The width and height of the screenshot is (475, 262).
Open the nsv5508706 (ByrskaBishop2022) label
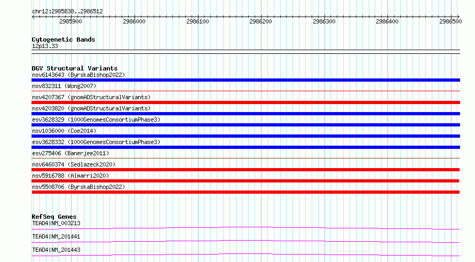click(78, 187)
